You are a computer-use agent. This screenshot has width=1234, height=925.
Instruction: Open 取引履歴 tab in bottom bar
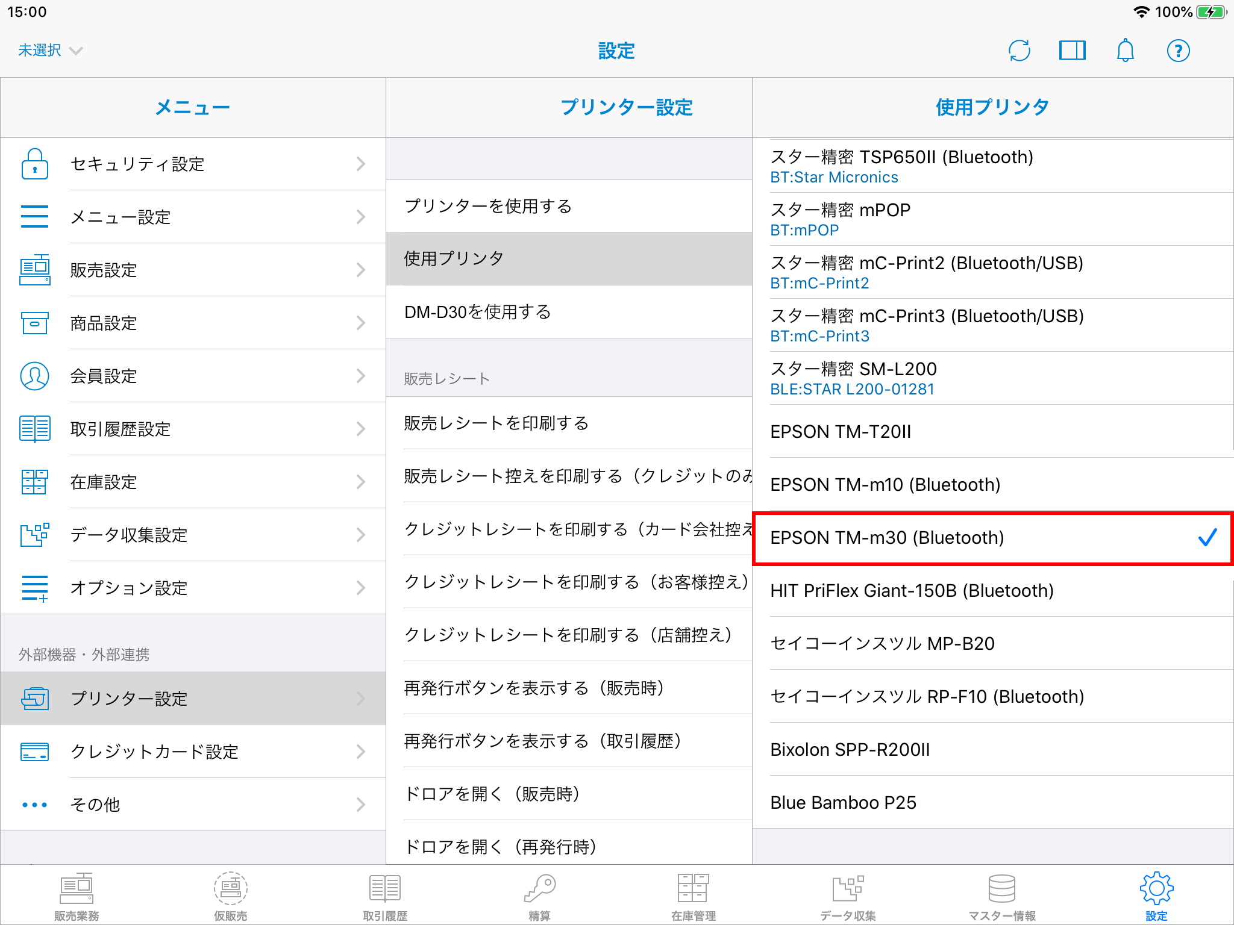point(385,897)
